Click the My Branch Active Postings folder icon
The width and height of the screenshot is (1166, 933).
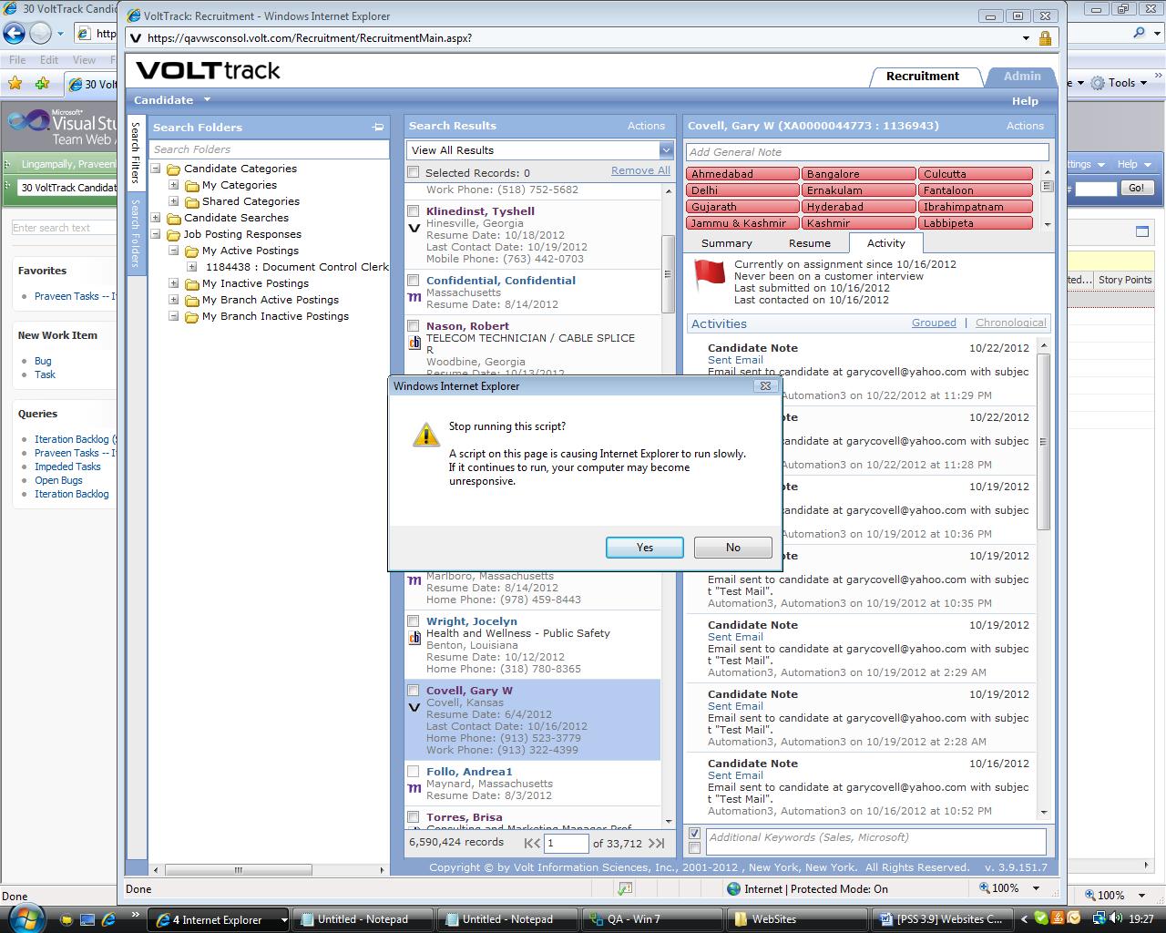click(x=191, y=300)
